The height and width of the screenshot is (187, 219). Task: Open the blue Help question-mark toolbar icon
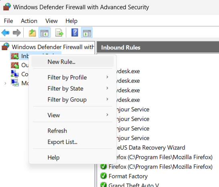75,33
